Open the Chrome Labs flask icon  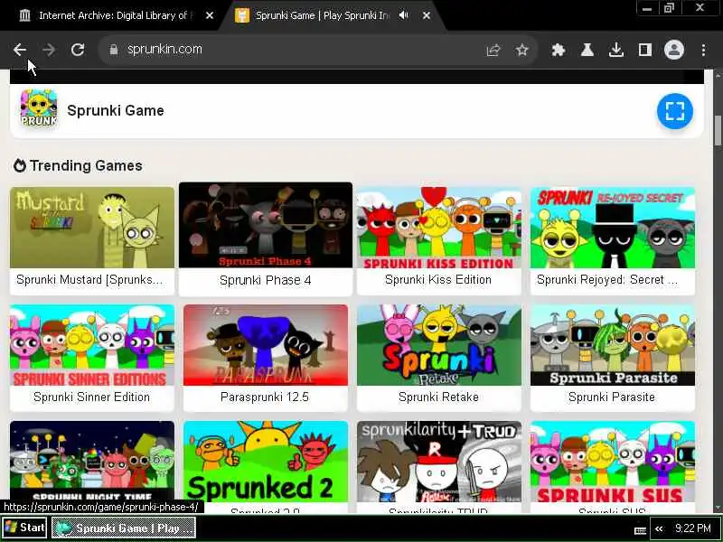pyautogui.click(x=587, y=50)
